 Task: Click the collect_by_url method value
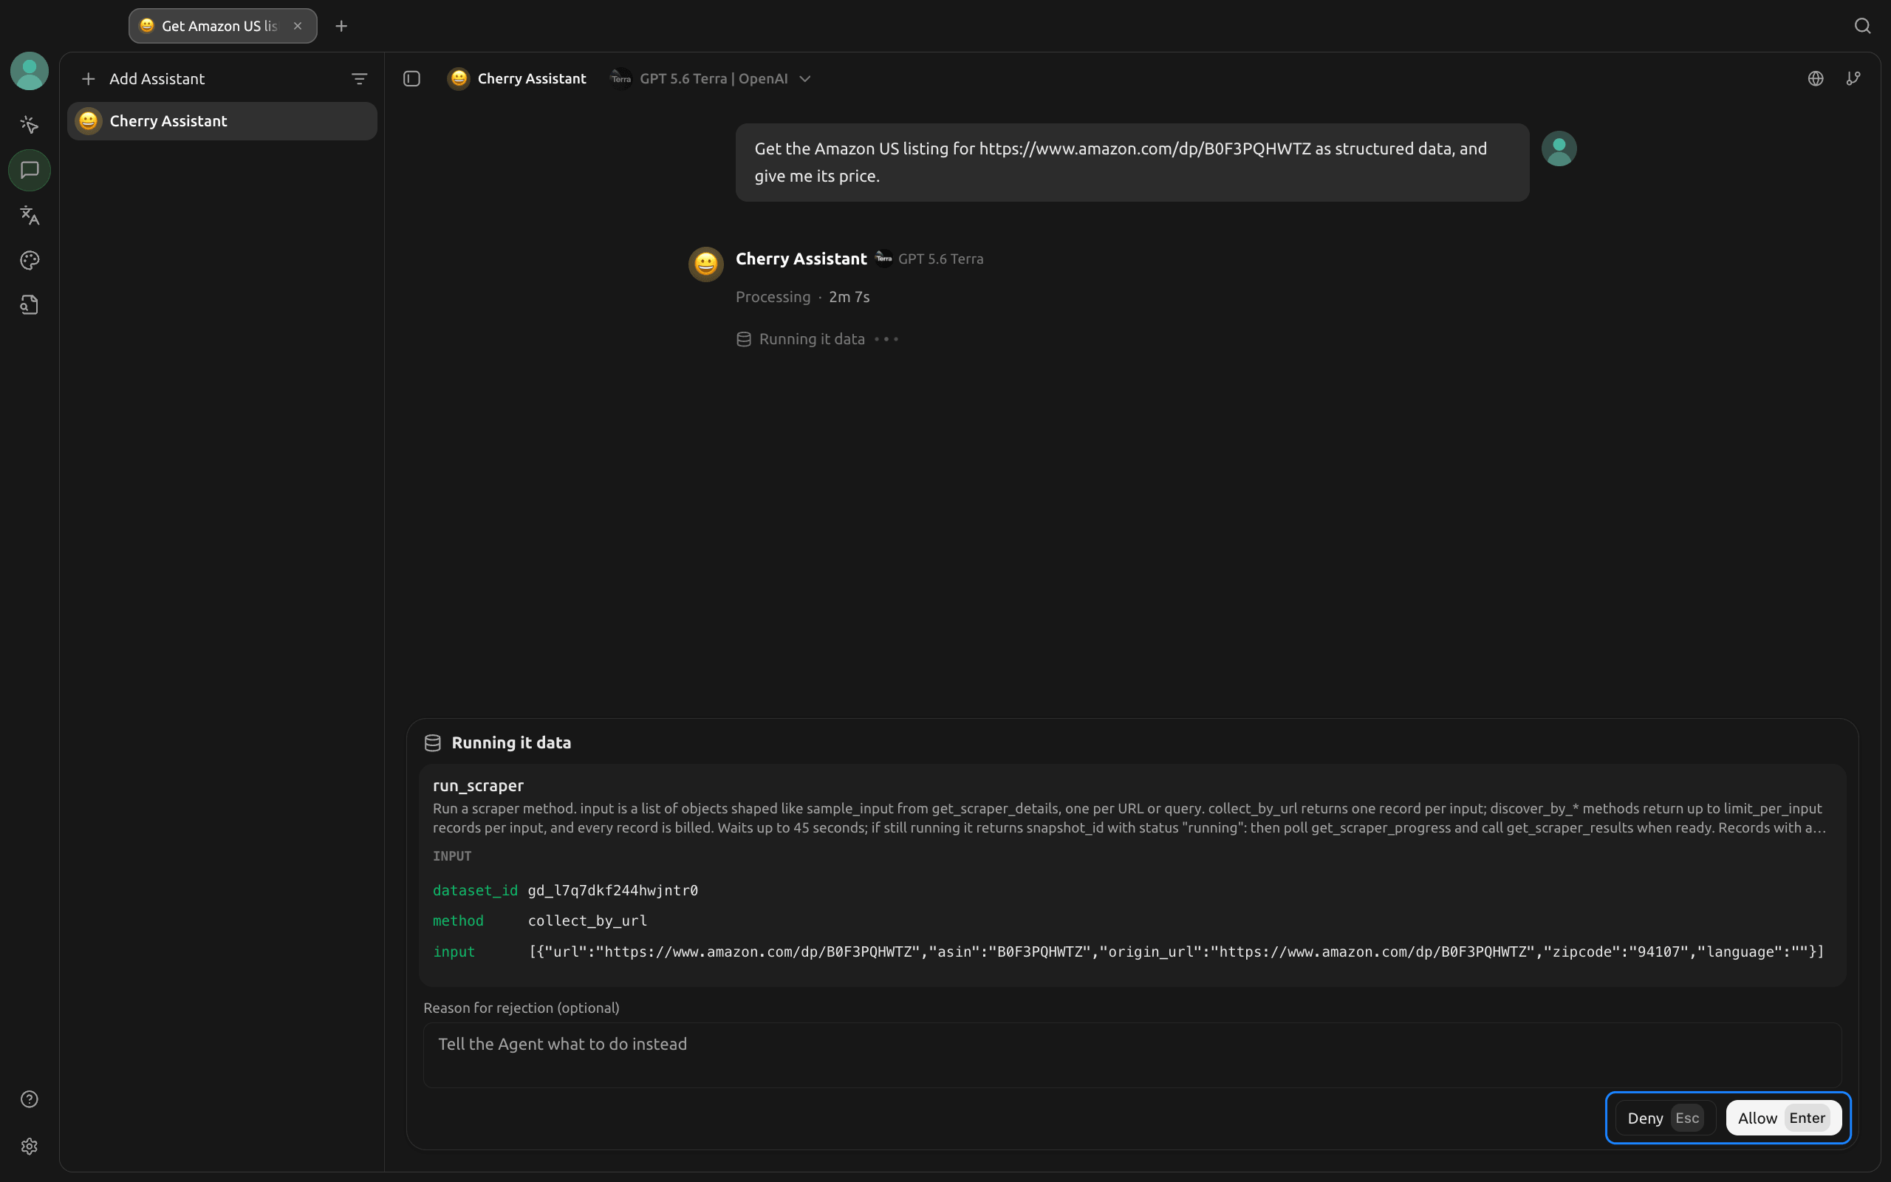(588, 921)
